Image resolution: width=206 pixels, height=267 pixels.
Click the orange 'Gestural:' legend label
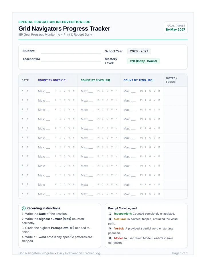[120, 219]
